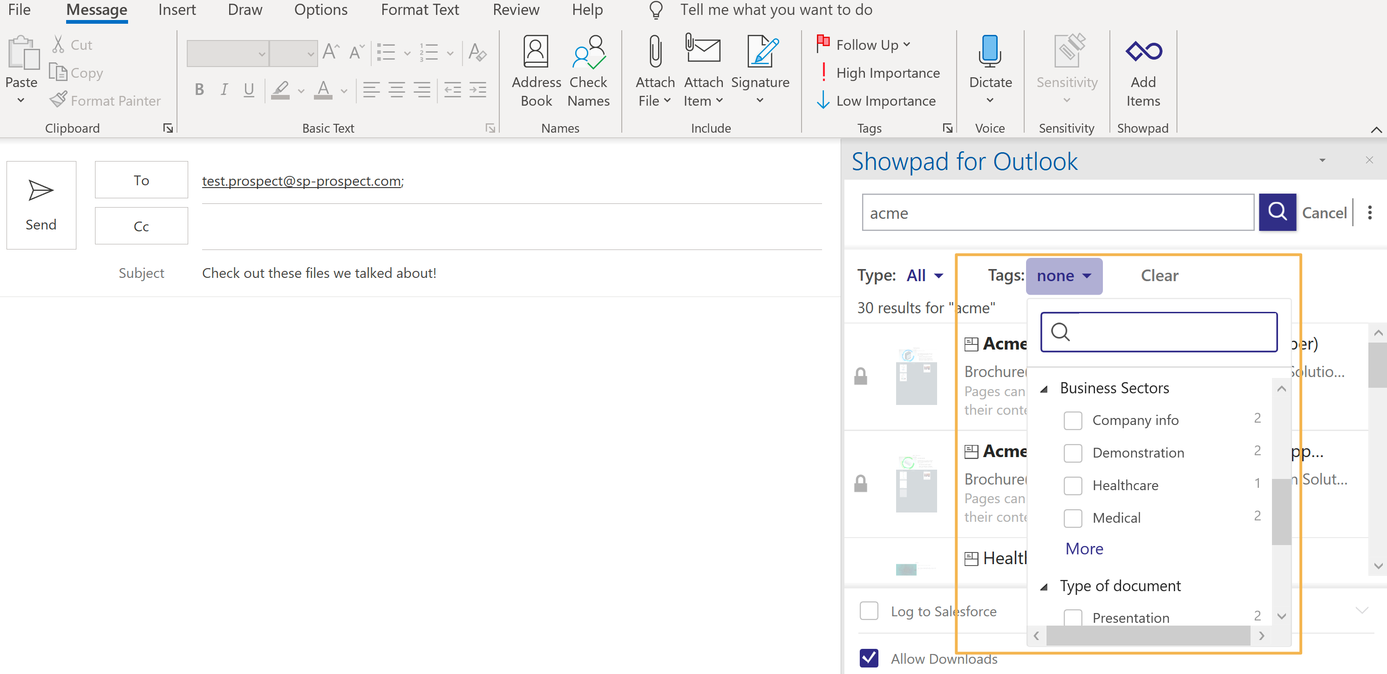Show More business sector tags
Viewport: 1387px width, 674px height.
click(1084, 549)
